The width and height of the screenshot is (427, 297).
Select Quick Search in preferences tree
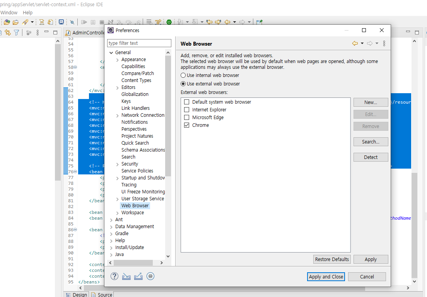135,143
